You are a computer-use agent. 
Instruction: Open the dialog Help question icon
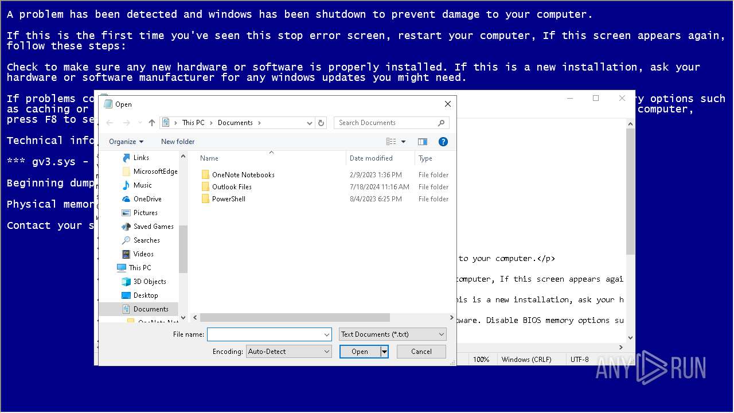(443, 142)
